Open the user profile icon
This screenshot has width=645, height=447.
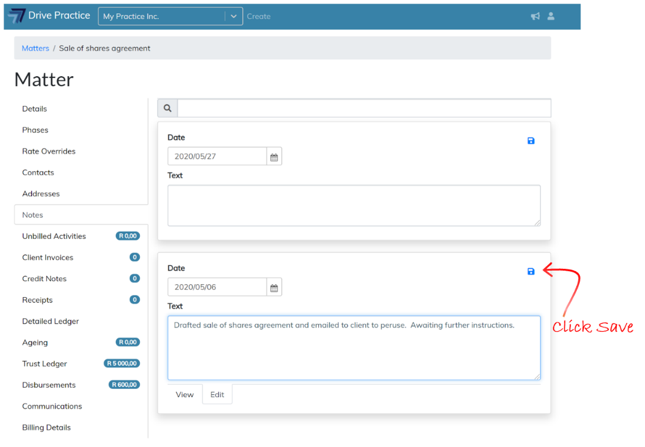(551, 16)
